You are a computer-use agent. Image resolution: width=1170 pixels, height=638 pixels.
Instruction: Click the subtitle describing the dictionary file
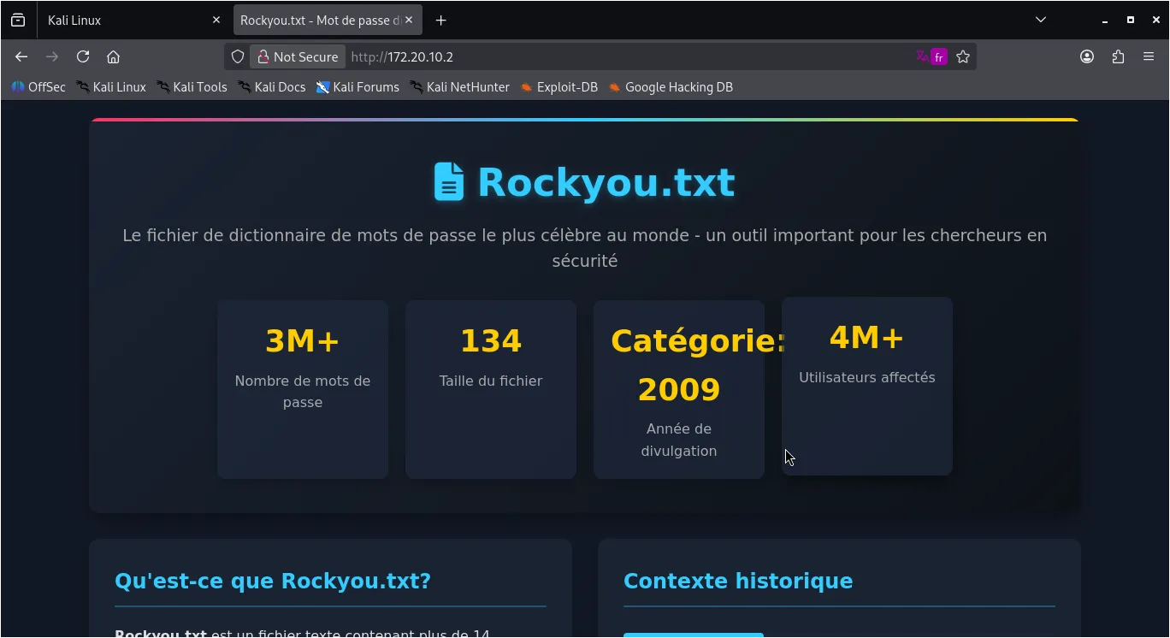(585, 248)
